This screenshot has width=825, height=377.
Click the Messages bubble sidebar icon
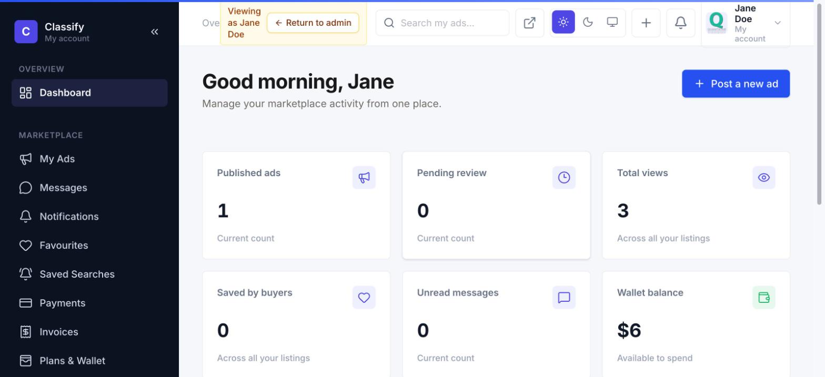pos(26,188)
